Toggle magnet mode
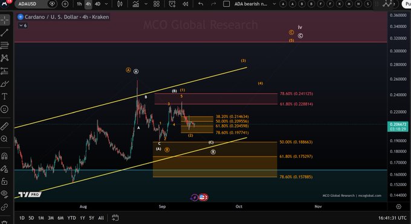The image size is (411, 224). pyautogui.click(x=4, y=156)
